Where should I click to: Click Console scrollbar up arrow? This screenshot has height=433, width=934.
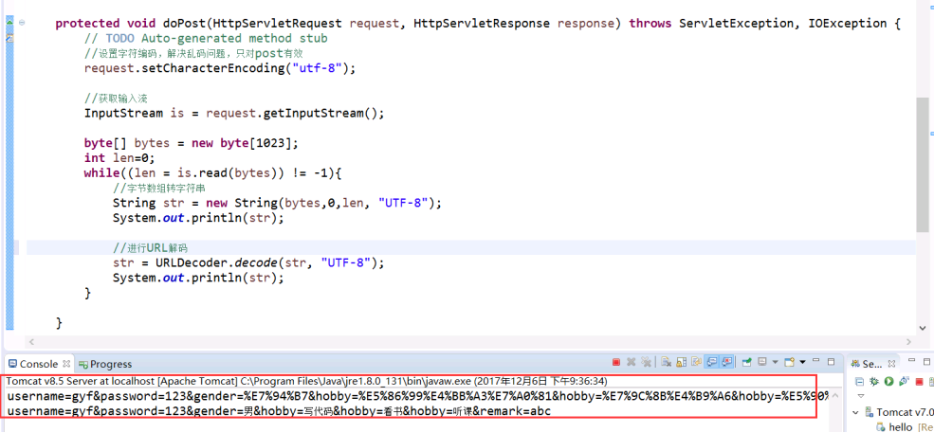click(x=835, y=395)
